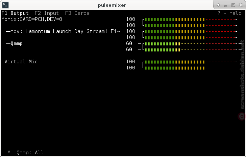Maximize the pulsemixer window
This screenshot has width=246, height=157.
(x=233, y=5)
